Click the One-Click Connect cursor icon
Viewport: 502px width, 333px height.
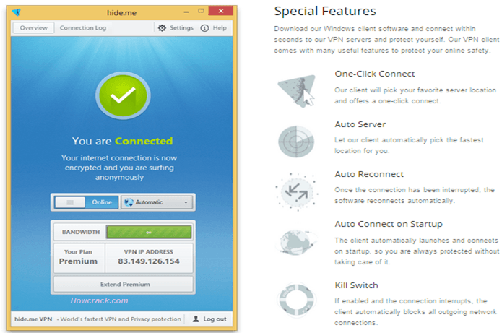tap(298, 90)
